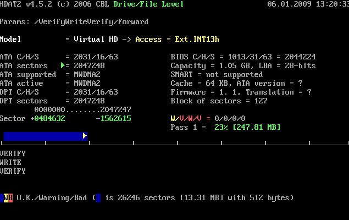Click the last VERIFY log line
Screen dimensions: 349x220
(x=13, y=171)
